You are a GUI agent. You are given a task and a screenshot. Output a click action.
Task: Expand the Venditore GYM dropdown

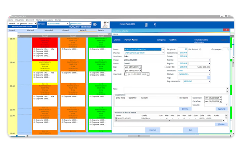pos(209,71)
